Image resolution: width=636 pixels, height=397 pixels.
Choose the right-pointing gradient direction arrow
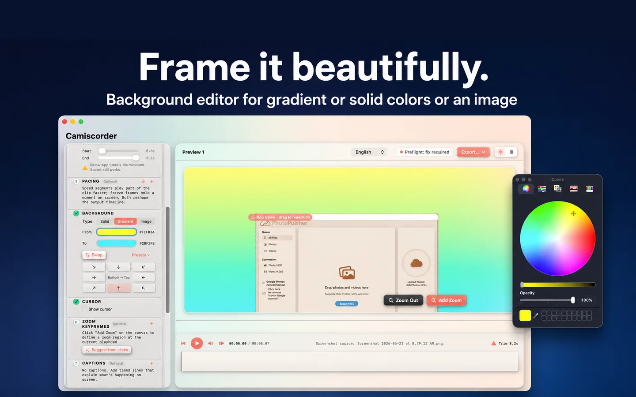pyautogui.click(x=94, y=277)
